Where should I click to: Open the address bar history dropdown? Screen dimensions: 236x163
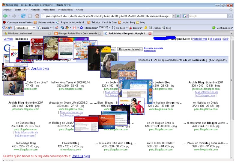pyautogui.click(x=174, y=16)
